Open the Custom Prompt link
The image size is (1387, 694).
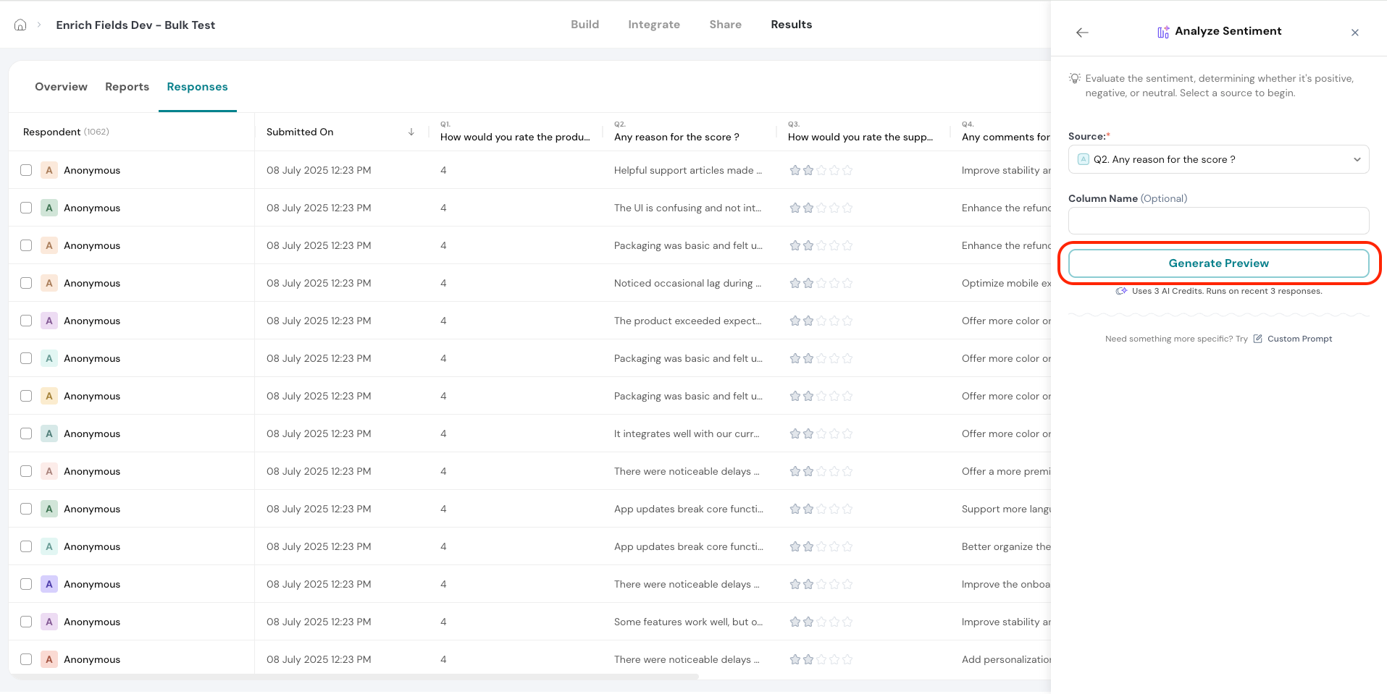coord(1299,339)
